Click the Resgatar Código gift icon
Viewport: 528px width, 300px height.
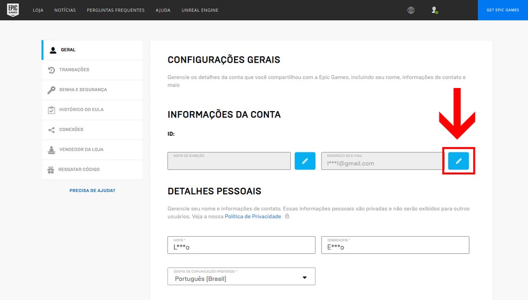click(51, 170)
